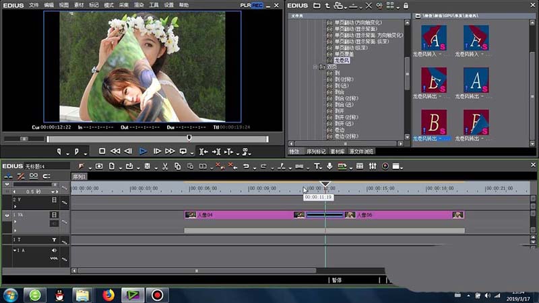Toggle video visibility on the 1 VA track
539x303 pixels.
pos(54,215)
